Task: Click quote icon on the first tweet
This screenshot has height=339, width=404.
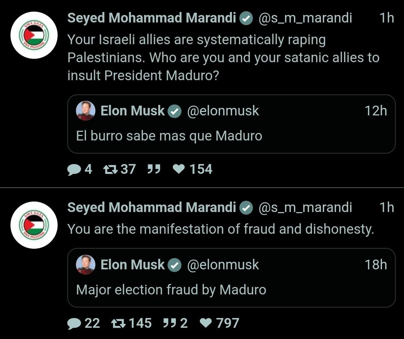Action: 153,169
